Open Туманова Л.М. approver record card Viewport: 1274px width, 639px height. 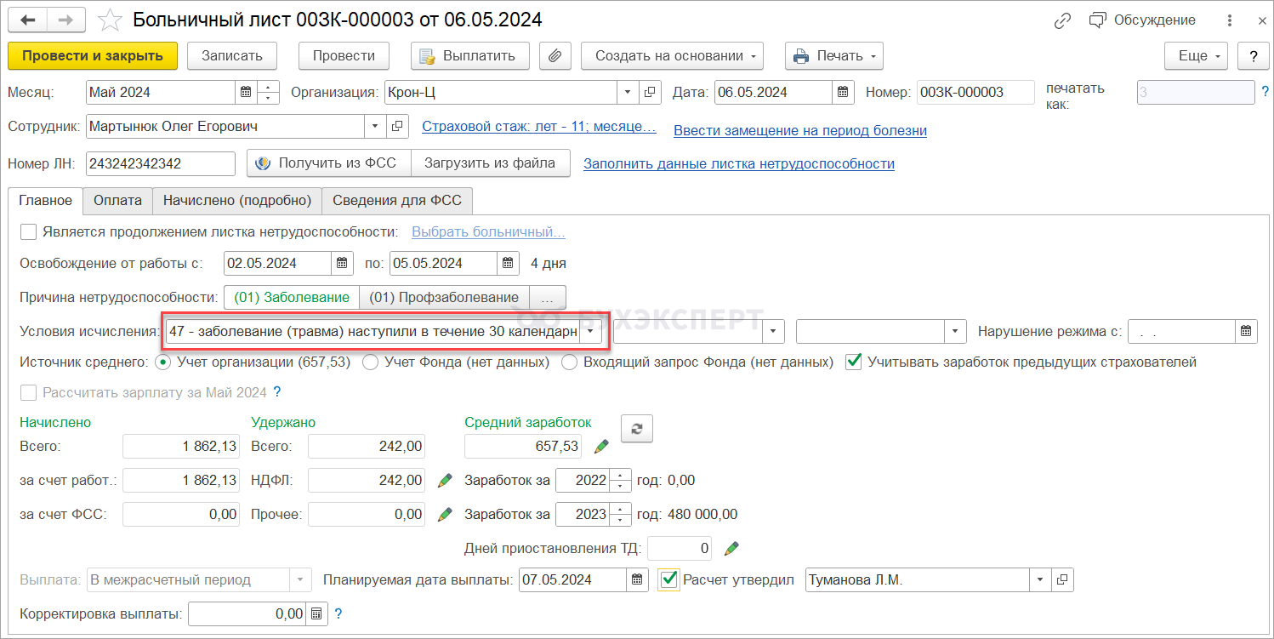click(x=1062, y=580)
